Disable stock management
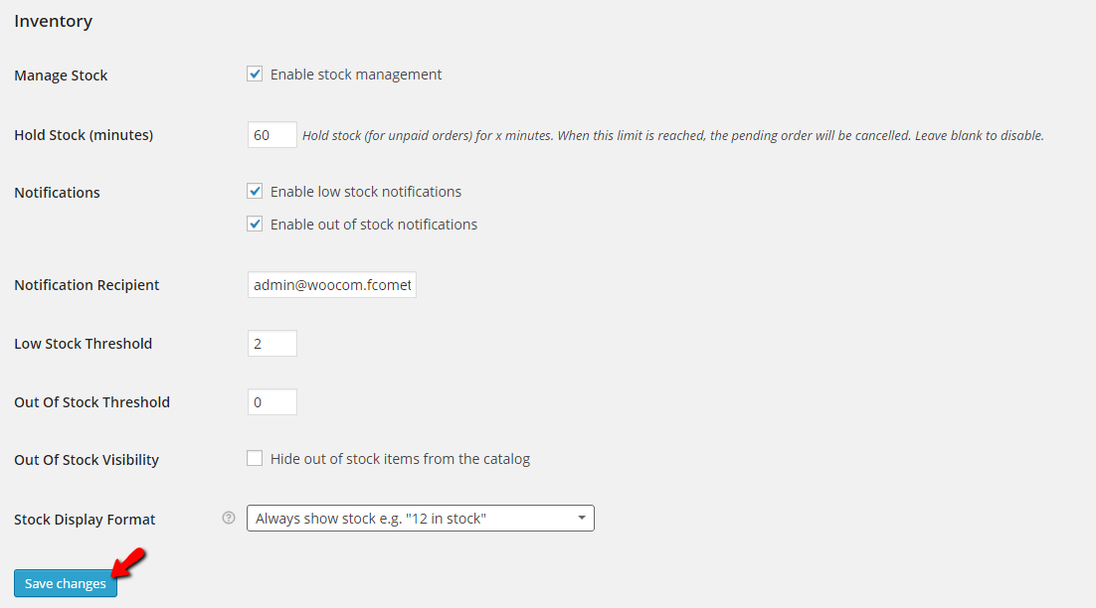This screenshot has width=1096, height=608. click(255, 73)
